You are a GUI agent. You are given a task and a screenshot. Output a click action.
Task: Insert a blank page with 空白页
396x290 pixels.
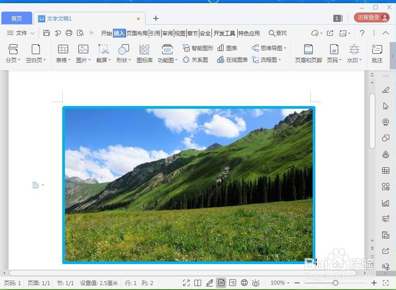35,53
